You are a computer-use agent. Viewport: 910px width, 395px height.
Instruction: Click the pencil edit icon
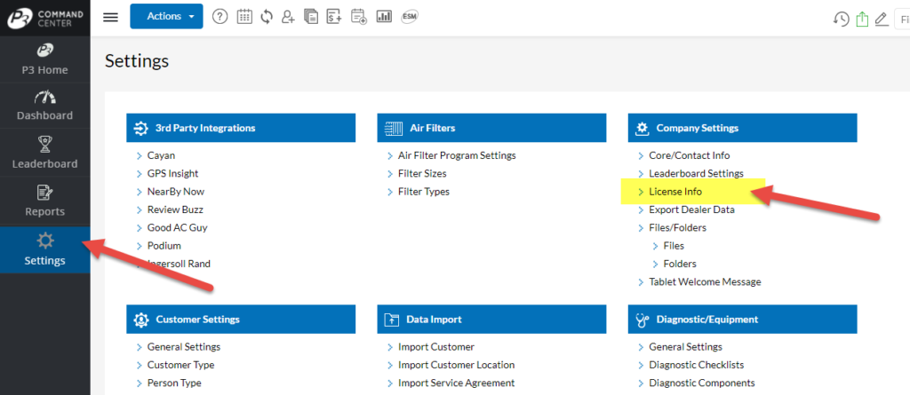[881, 20]
